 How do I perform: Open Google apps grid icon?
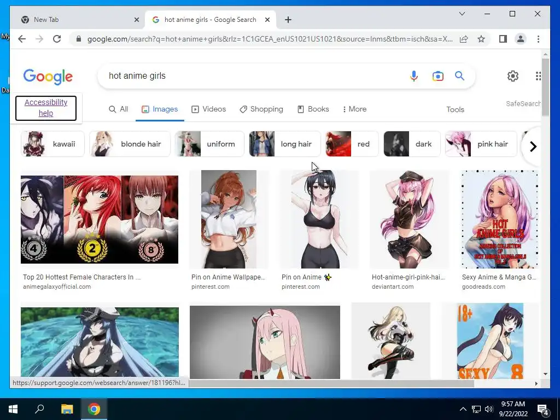click(x=538, y=76)
